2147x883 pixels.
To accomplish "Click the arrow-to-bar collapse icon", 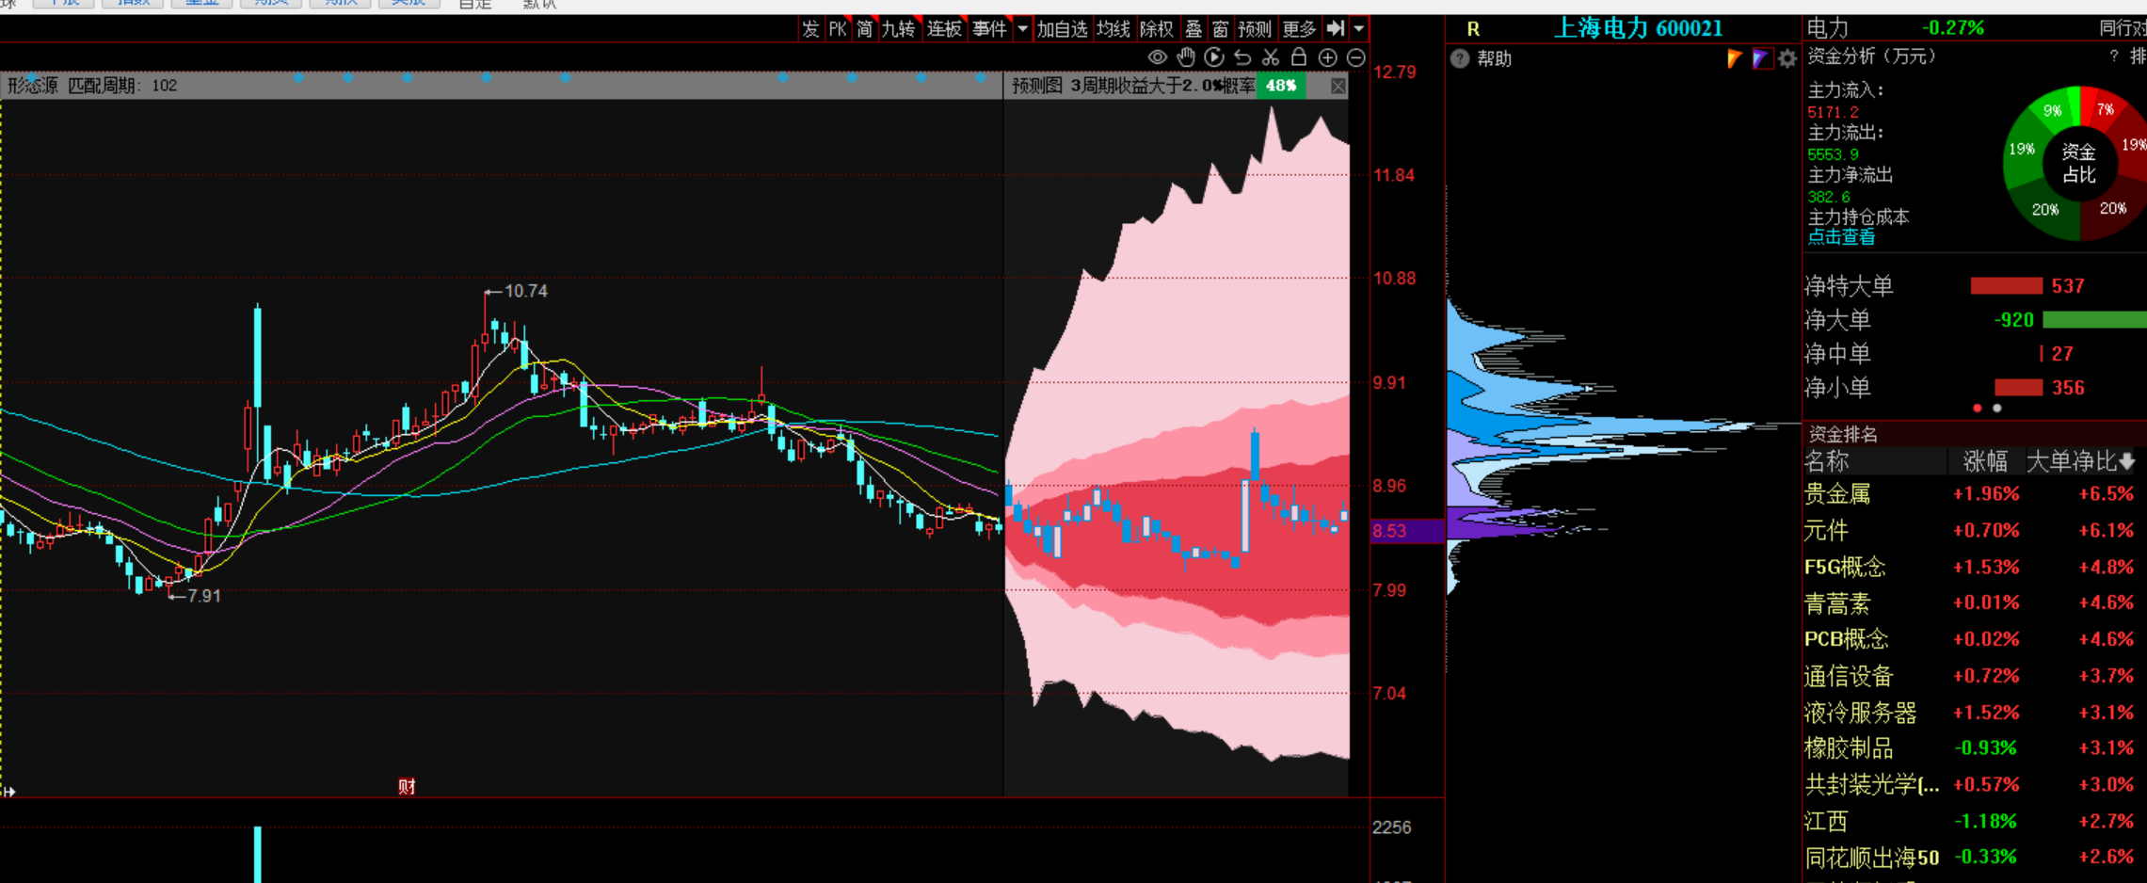I will pos(1335,28).
